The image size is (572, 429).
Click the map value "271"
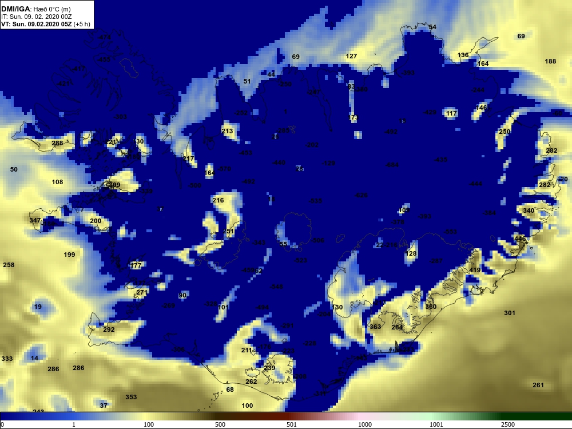pyautogui.click(x=141, y=292)
